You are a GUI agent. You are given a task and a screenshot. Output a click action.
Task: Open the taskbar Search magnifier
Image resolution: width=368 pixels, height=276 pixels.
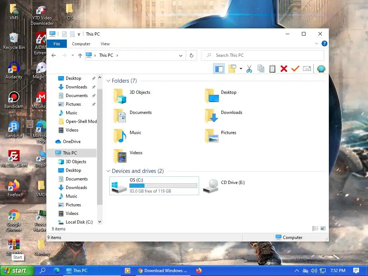(43, 271)
